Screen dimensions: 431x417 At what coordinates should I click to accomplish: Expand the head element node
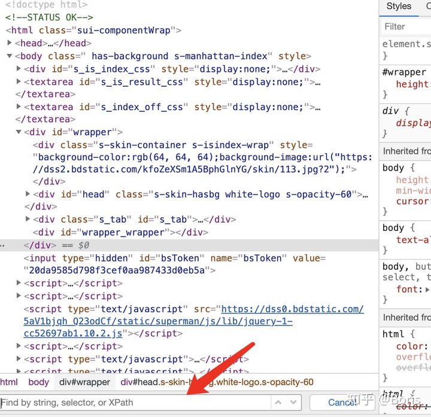click(x=10, y=42)
